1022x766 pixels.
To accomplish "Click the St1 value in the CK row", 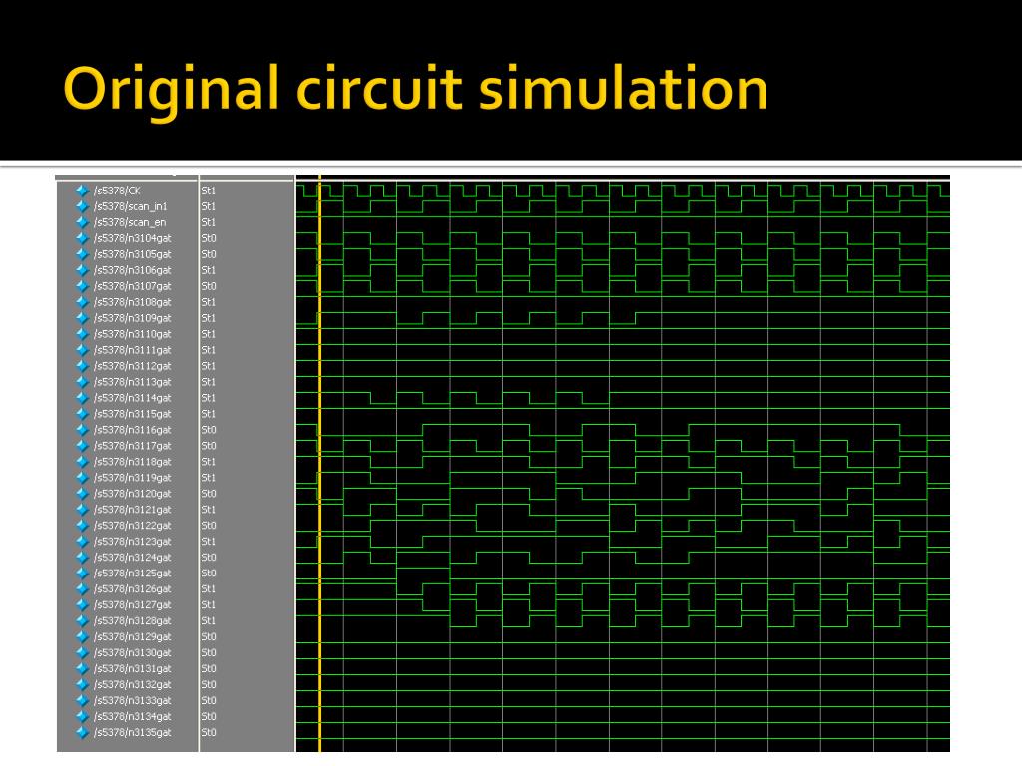I will click(x=208, y=191).
